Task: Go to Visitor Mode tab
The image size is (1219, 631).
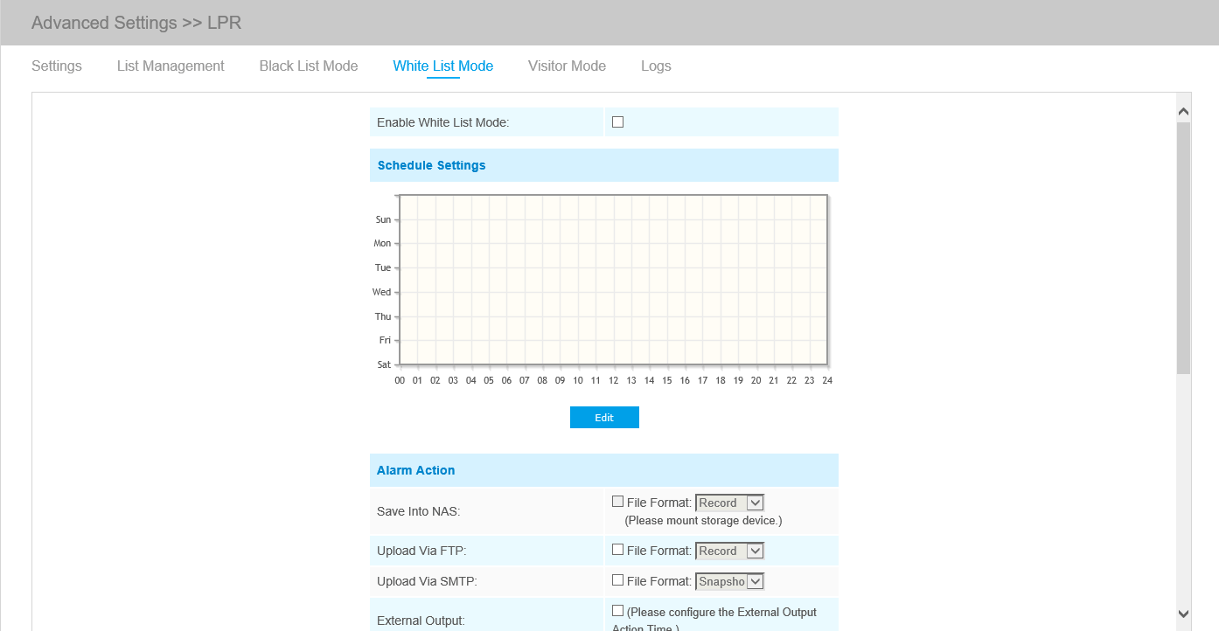Action: click(567, 66)
